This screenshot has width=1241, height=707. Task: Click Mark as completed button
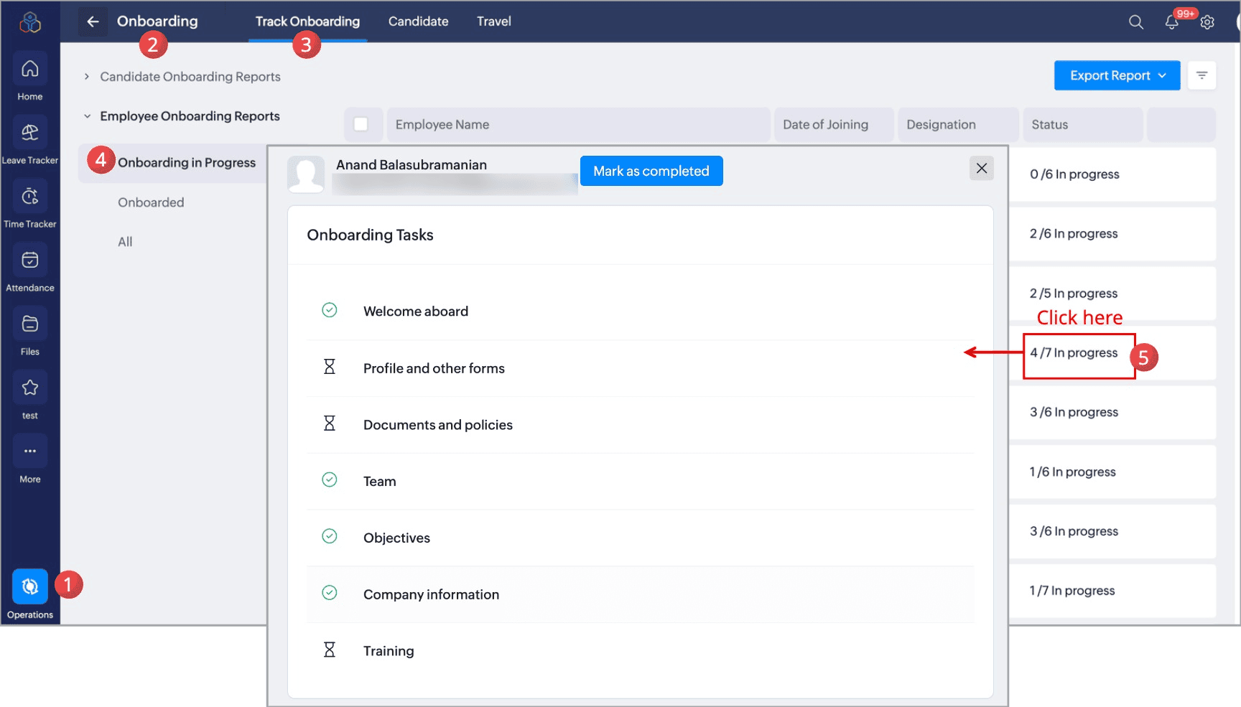click(x=651, y=171)
